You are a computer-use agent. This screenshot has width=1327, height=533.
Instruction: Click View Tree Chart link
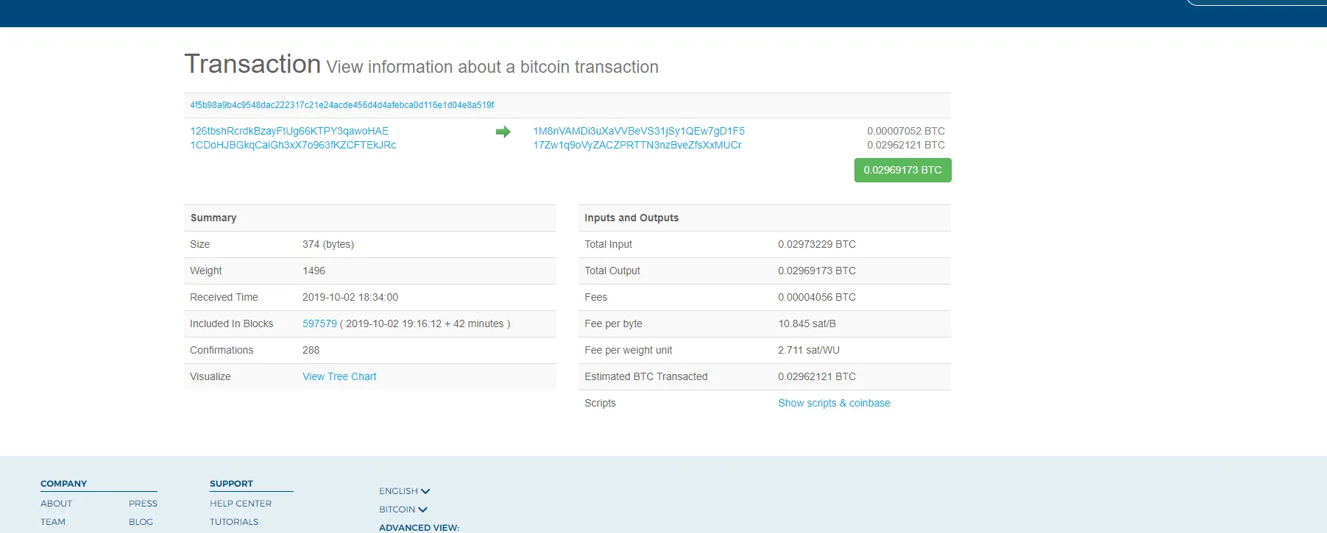click(x=339, y=376)
